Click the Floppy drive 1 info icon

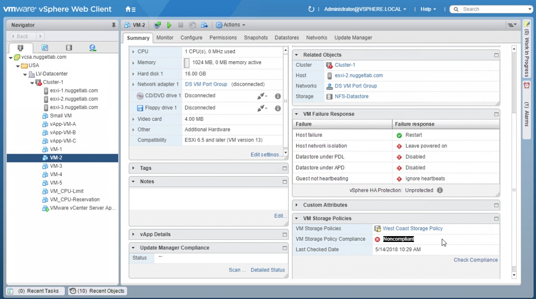click(x=278, y=108)
